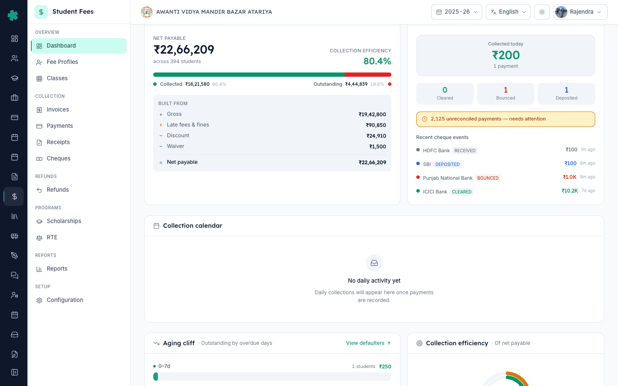Click the SBI DEPOSITED cheque event
Viewport: 618px width, 386px height.
click(x=506, y=164)
